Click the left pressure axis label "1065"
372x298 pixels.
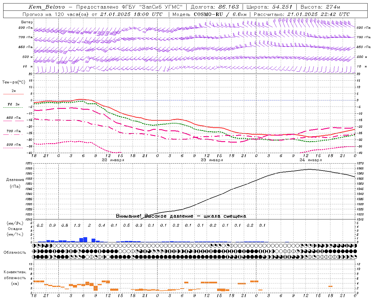pyautogui.click(x=29, y=168)
